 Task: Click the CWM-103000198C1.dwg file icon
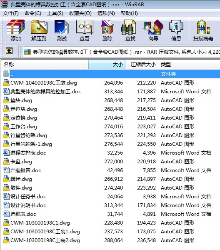[x=6, y=222]
